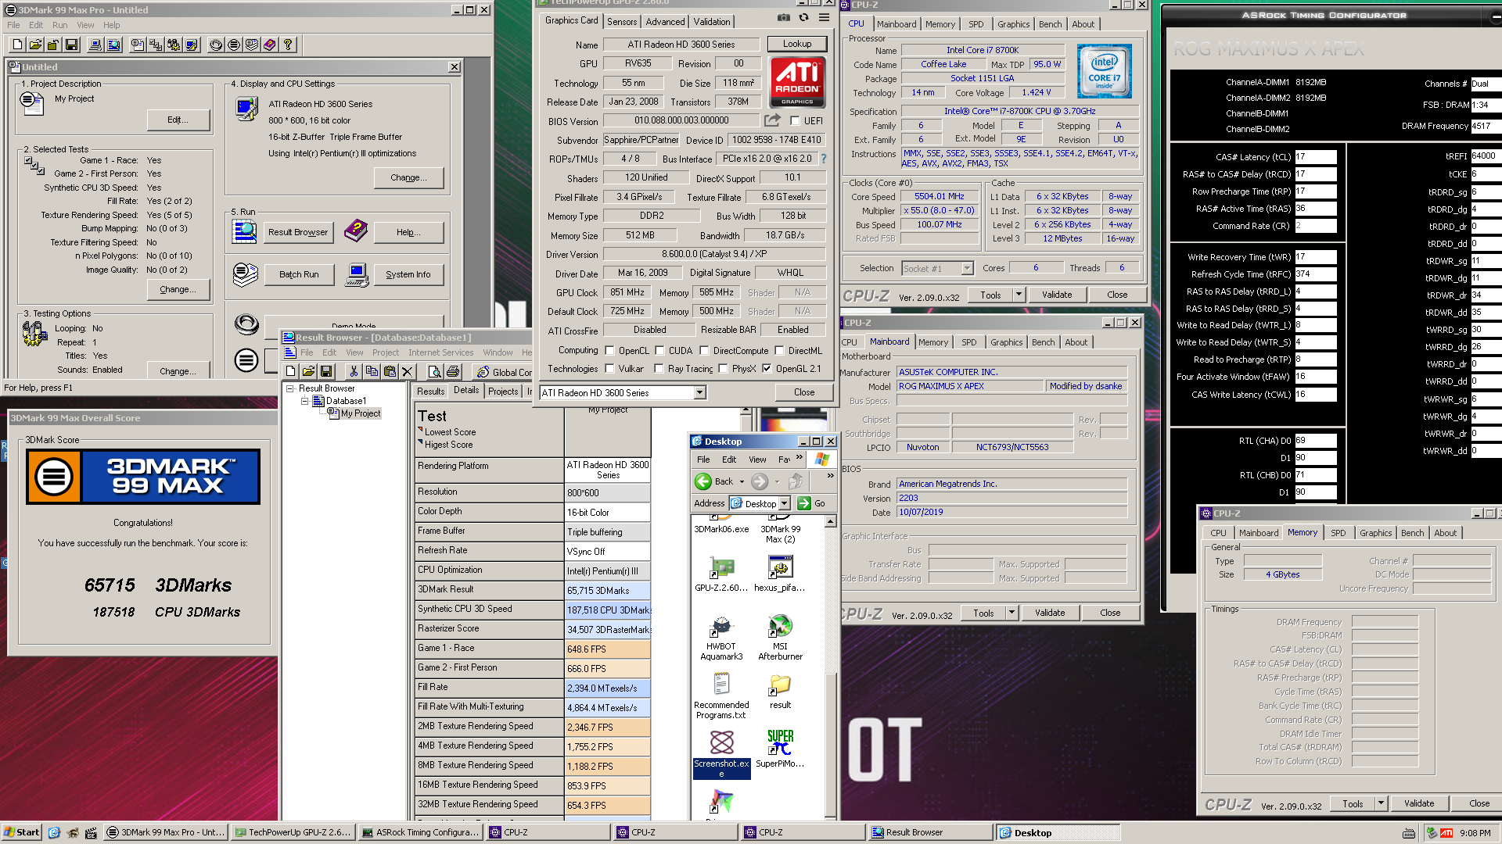Toggle OpenCL checkbox in GPU-Z
Viewport: 1502px width, 844px height.
609,351
